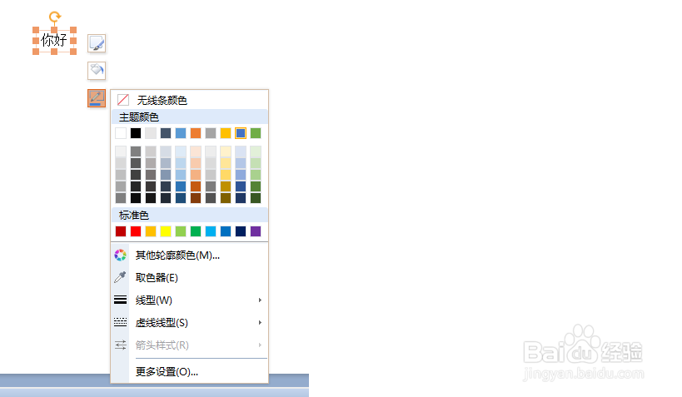Expand the 虚线线型(S) submenu

point(190,323)
